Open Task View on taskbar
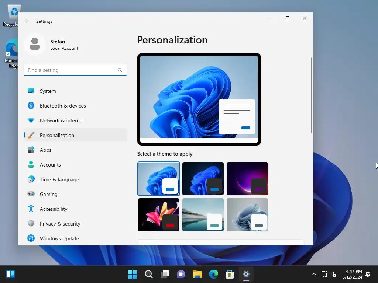 [165, 274]
